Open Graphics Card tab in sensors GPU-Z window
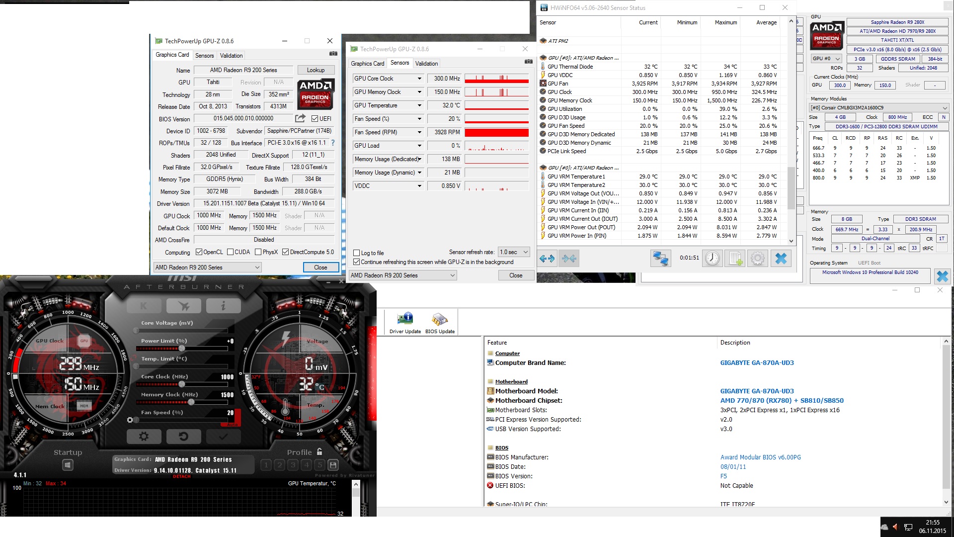The height and width of the screenshot is (537, 954). [367, 64]
